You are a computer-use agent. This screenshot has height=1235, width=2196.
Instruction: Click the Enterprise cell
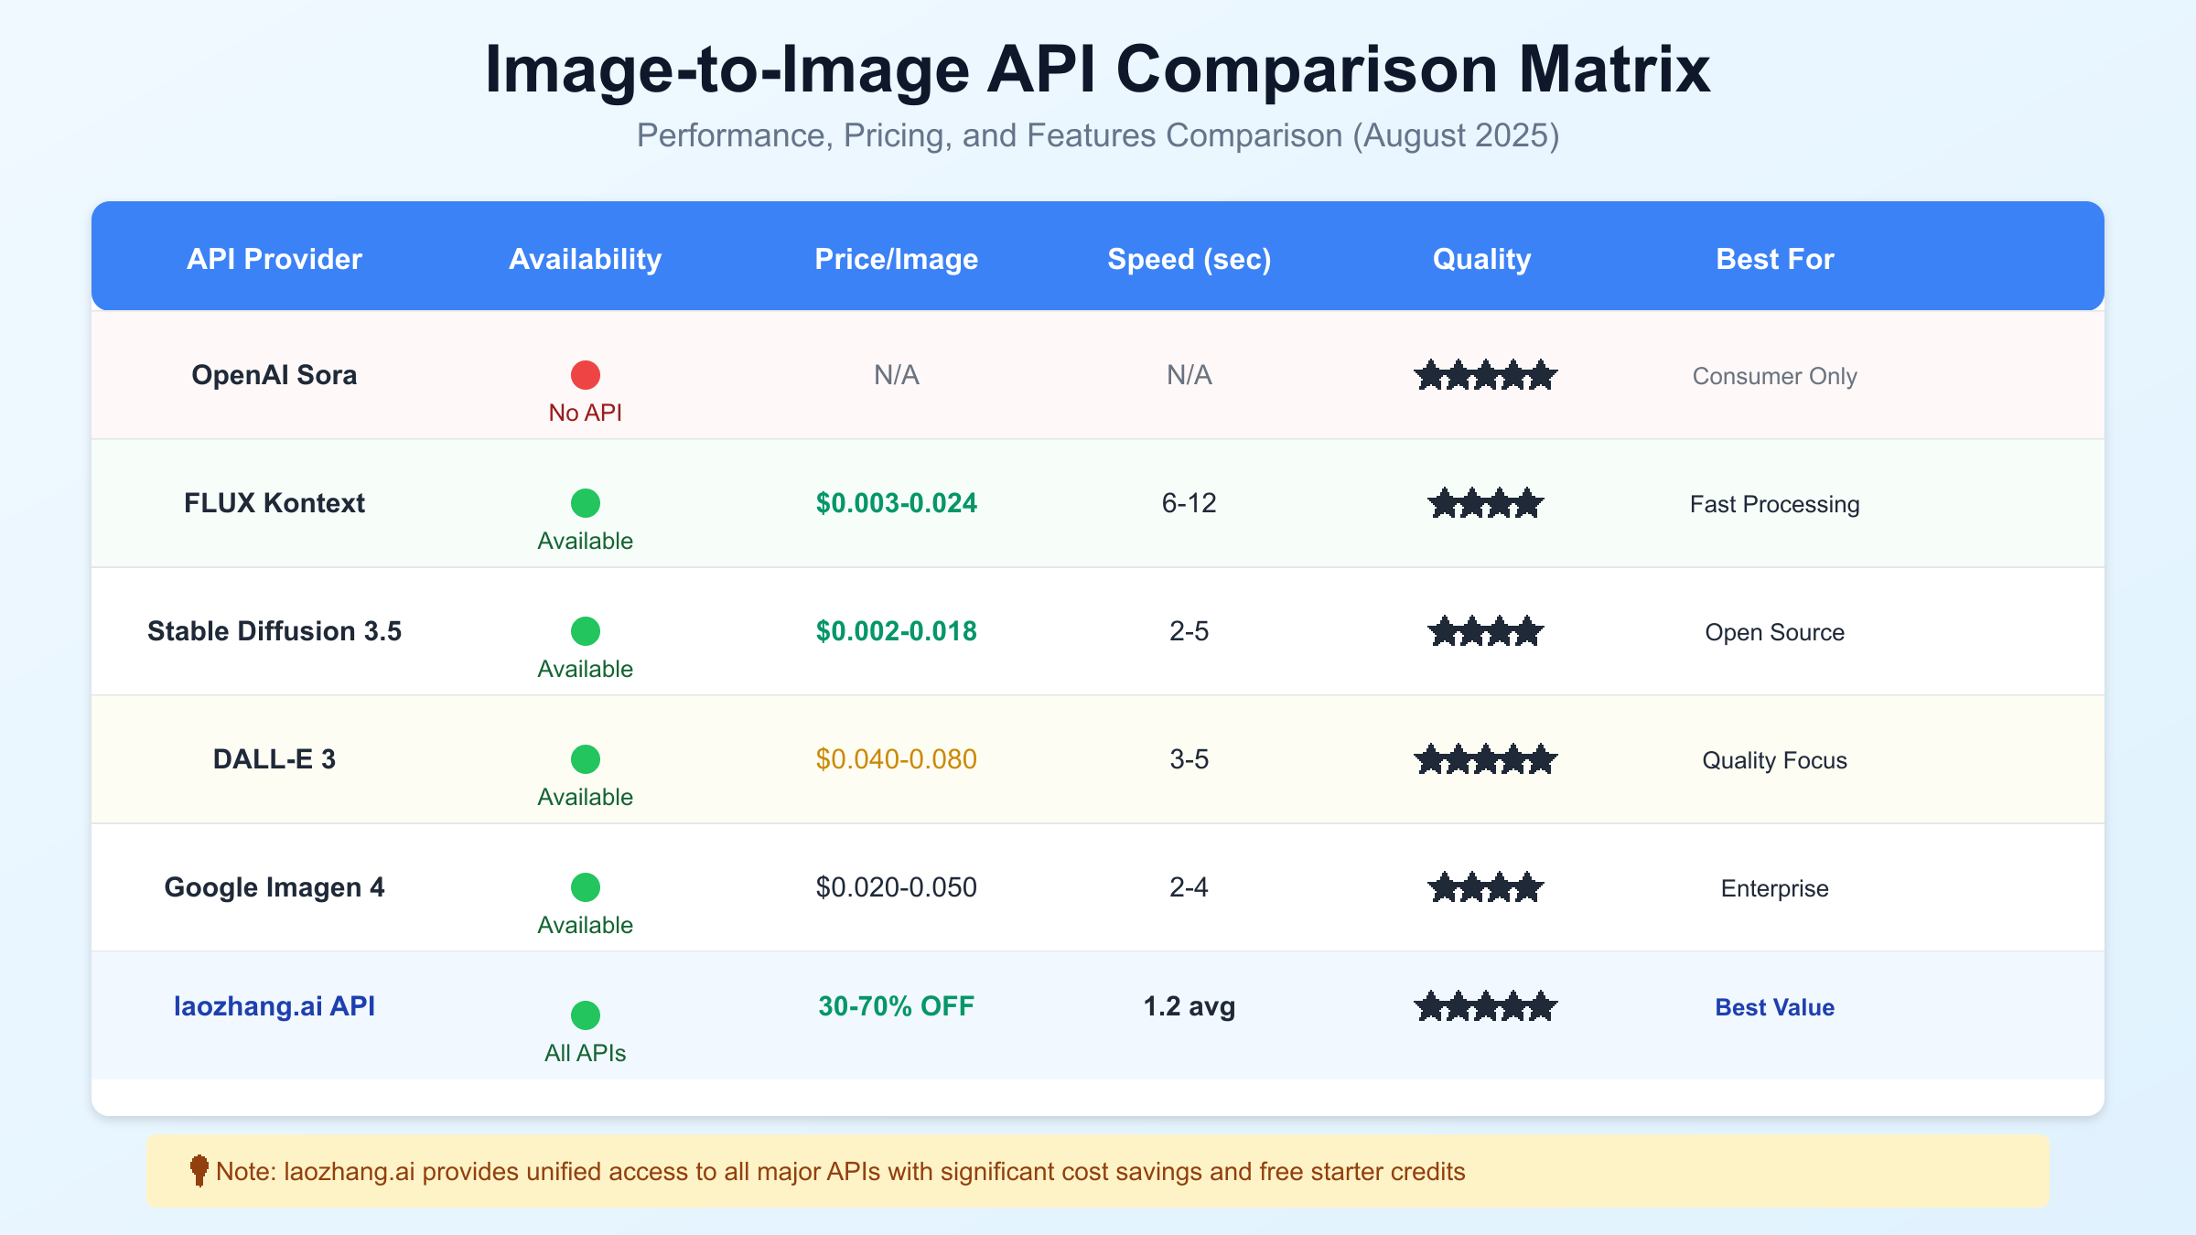tap(1775, 888)
